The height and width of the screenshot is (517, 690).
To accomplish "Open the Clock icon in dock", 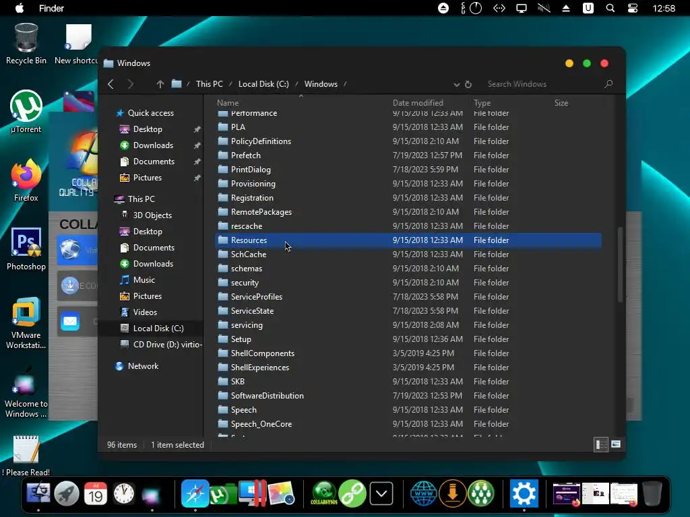I will pos(124,493).
